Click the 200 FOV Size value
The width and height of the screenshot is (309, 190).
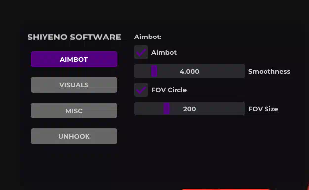pyautogui.click(x=189, y=109)
